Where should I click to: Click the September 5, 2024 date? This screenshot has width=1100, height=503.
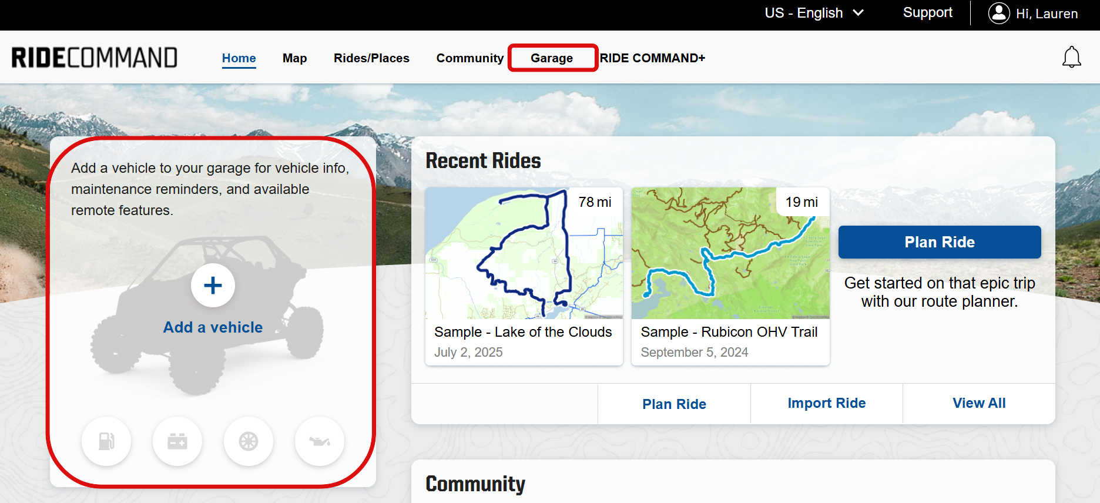(x=695, y=352)
